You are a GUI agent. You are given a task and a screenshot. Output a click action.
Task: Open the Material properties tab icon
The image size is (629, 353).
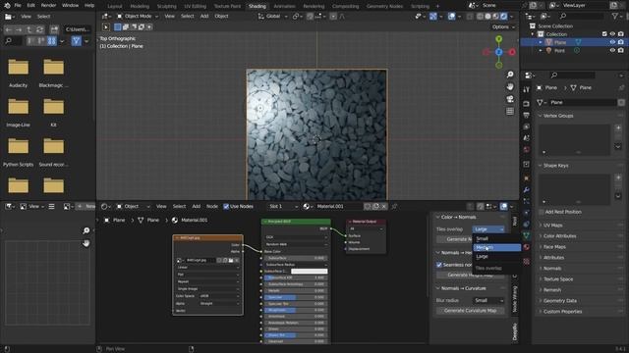coord(527,247)
